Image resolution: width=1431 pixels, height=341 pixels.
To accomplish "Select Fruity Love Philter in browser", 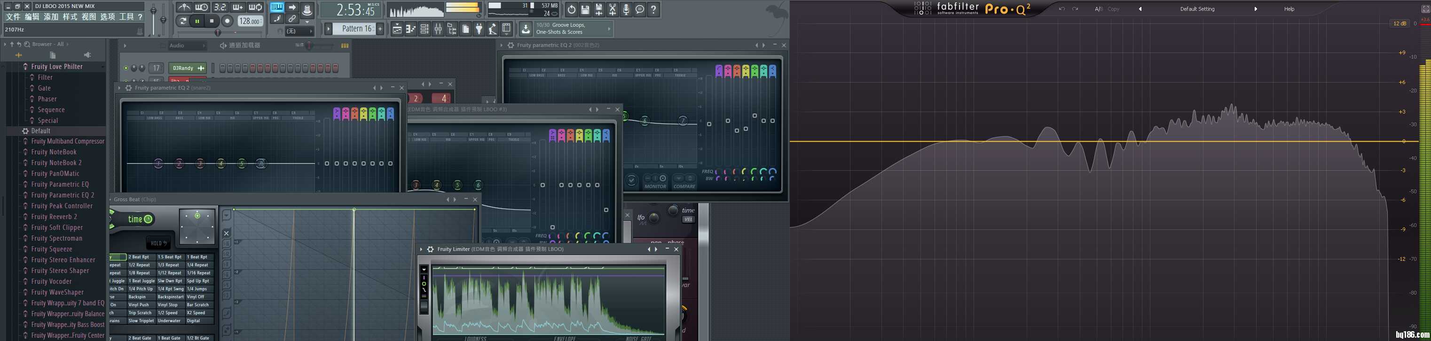I will (x=57, y=67).
